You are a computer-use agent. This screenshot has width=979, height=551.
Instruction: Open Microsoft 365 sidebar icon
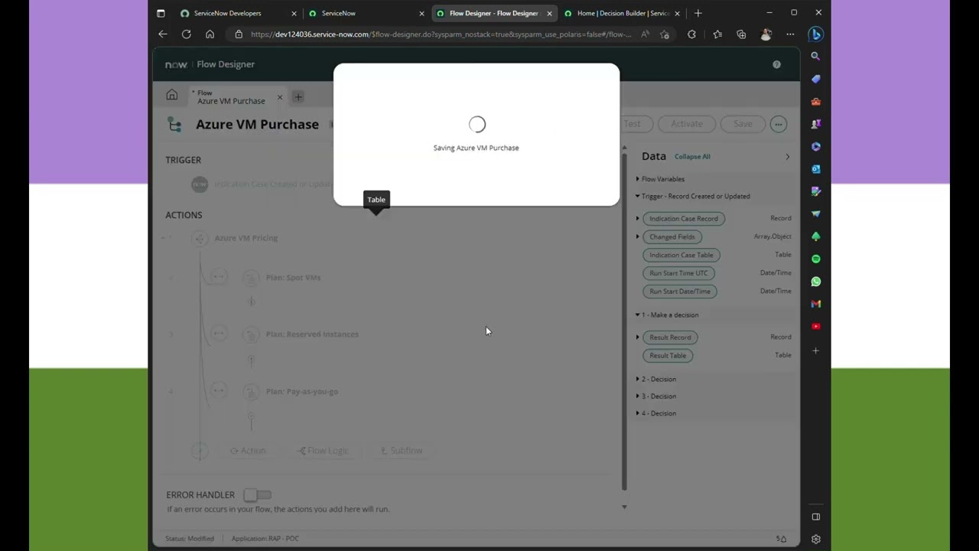(815, 146)
